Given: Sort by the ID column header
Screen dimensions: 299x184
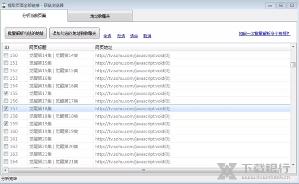Looking at the screenshot, I should click(15, 47).
